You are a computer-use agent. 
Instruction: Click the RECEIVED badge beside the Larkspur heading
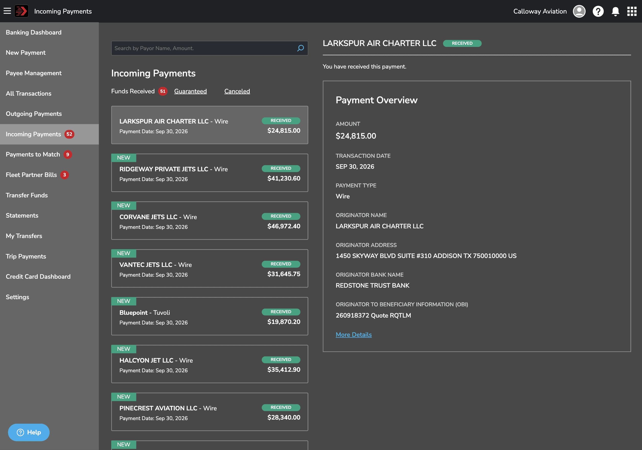[462, 43]
